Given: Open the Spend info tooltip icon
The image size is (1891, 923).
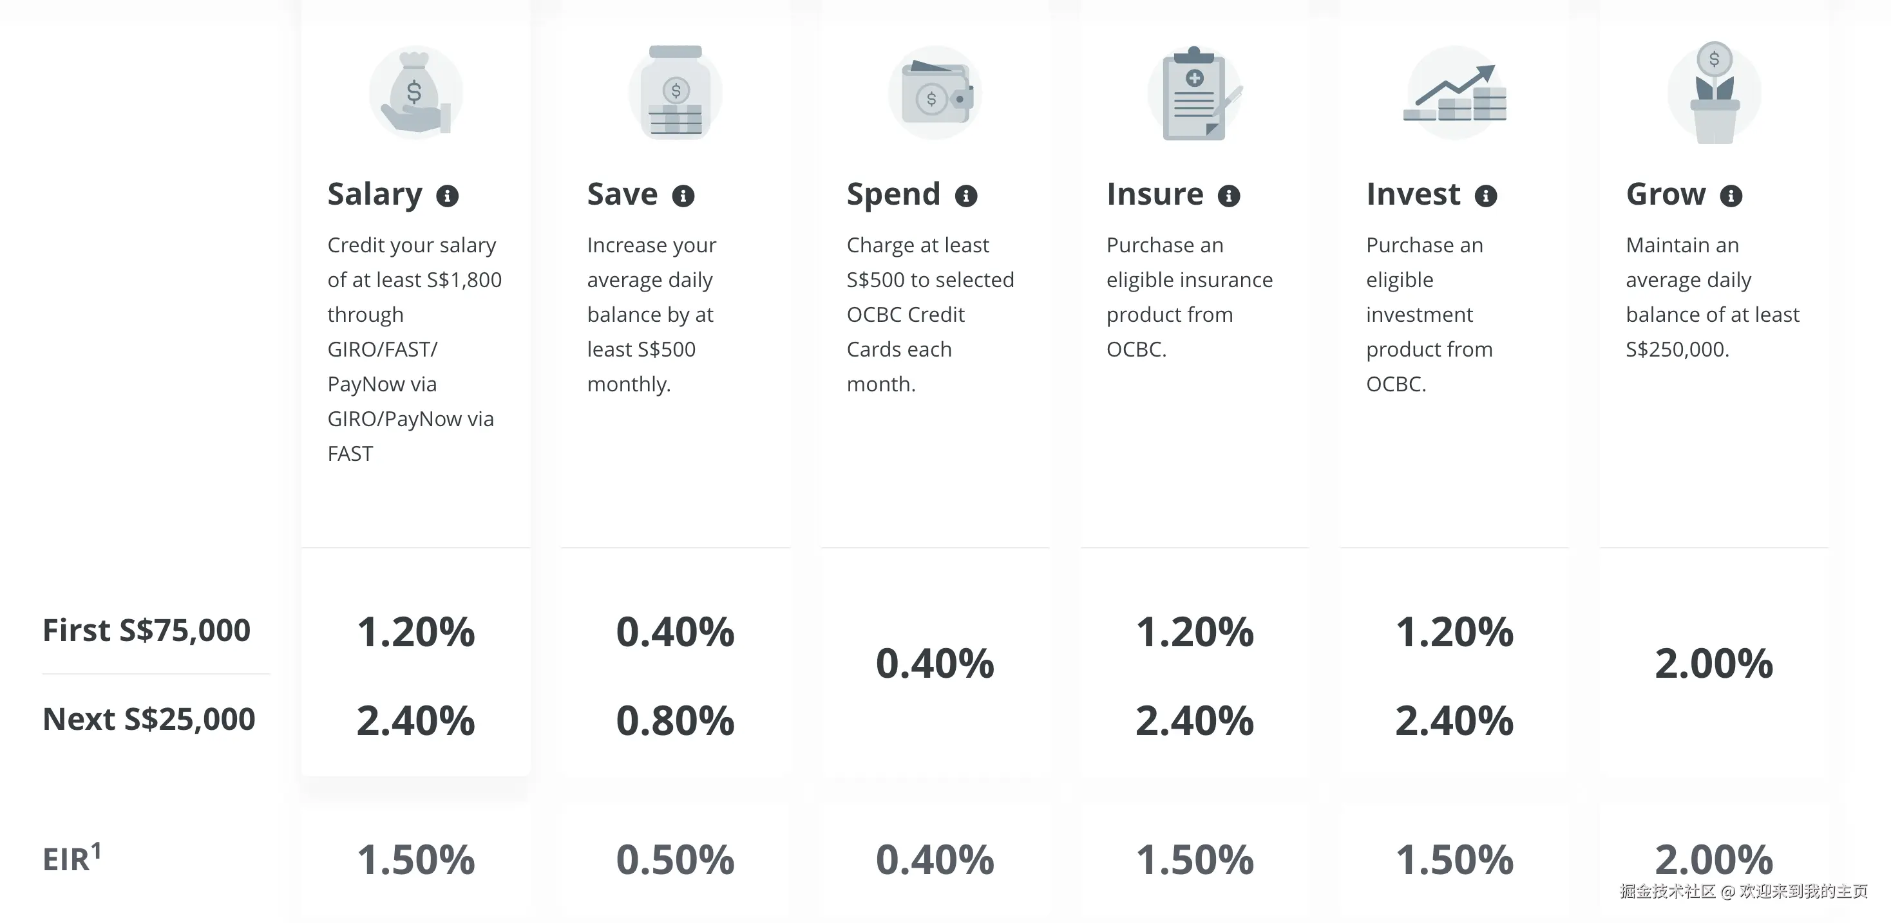Looking at the screenshot, I should tap(965, 196).
